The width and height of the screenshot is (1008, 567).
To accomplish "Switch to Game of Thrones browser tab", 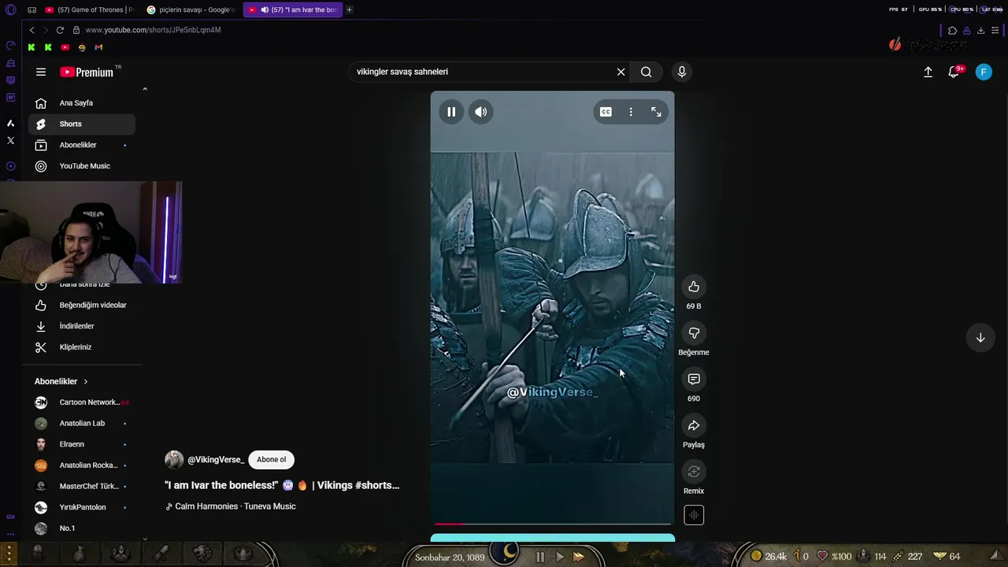I will point(89,9).
